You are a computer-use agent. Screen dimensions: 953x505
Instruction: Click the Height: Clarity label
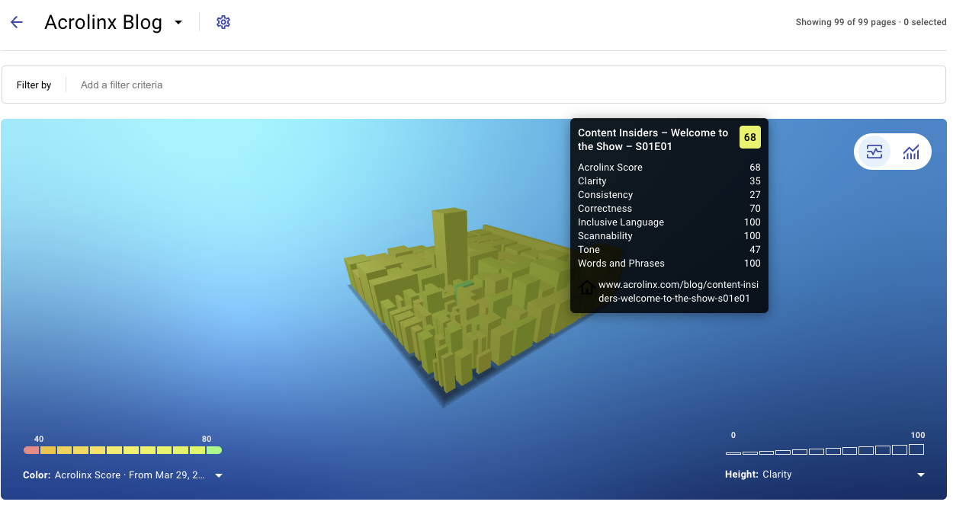coord(759,475)
